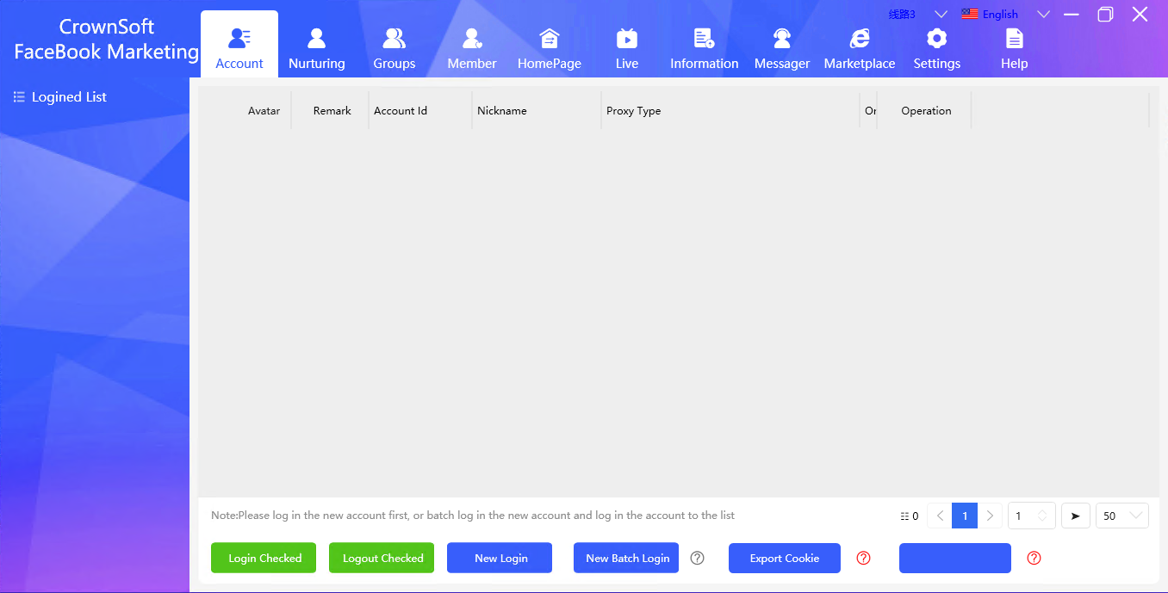The height and width of the screenshot is (593, 1168).
Task: Click the Nickname column header
Action: click(502, 111)
